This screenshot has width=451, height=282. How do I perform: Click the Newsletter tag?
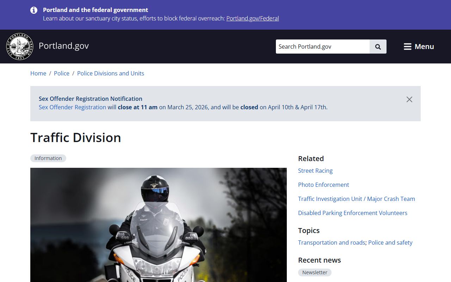315,272
